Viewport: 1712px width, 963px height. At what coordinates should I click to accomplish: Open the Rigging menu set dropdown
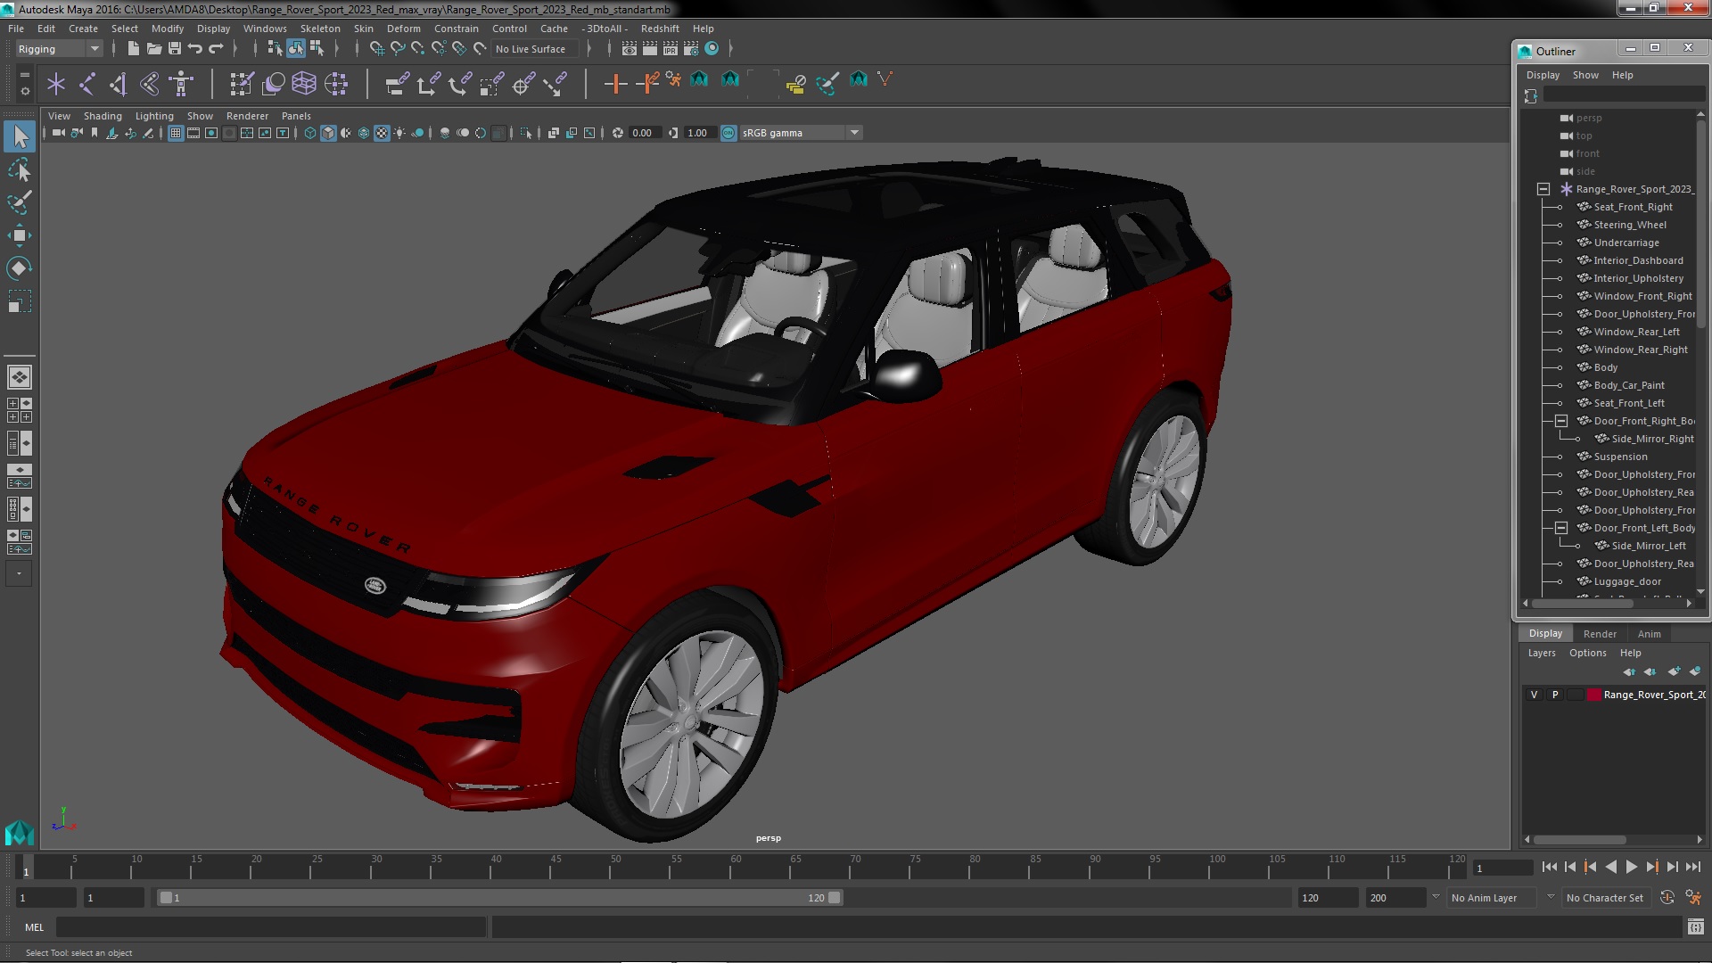pyautogui.click(x=59, y=49)
